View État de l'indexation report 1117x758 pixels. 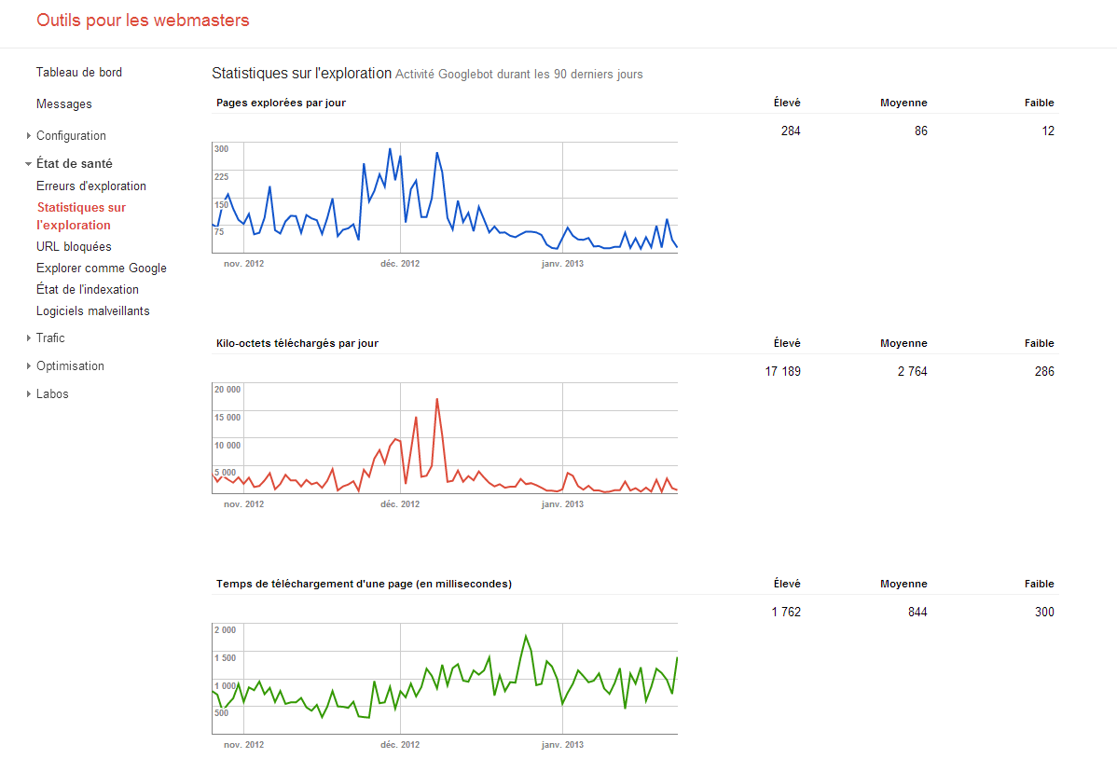coord(88,290)
